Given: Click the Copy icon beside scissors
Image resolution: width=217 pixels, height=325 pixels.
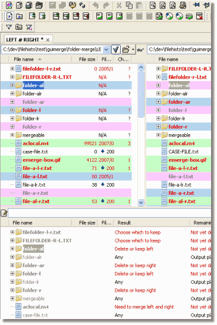Looking at the screenshot, I should [x=129, y=5].
